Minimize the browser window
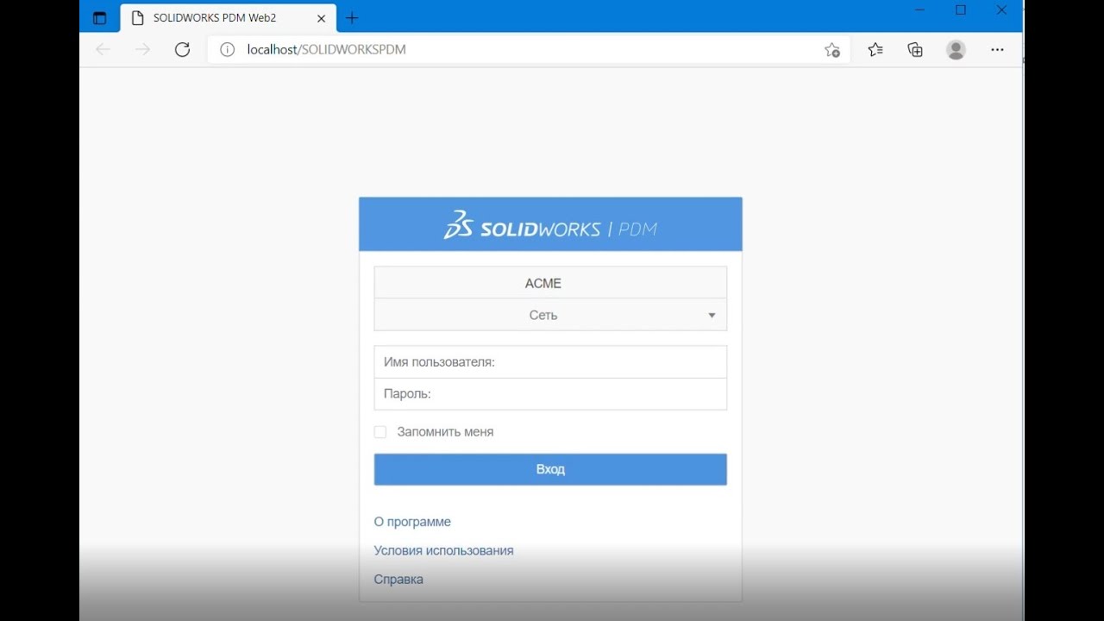This screenshot has height=621, width=1104. click(x=920, y=10)
